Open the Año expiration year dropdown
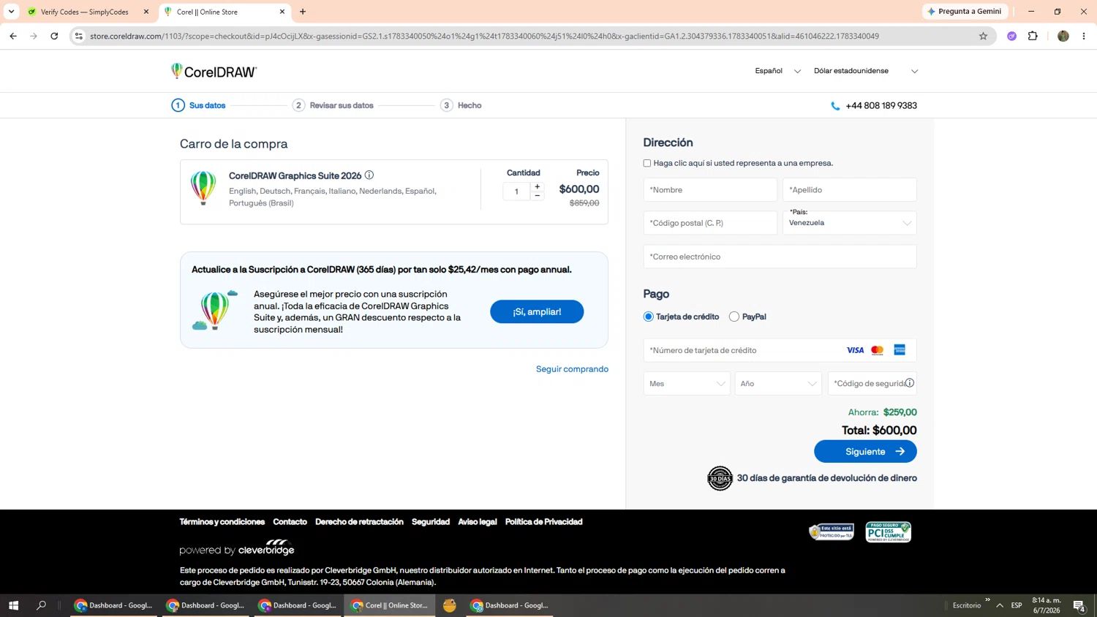 (x=778, y=384)
